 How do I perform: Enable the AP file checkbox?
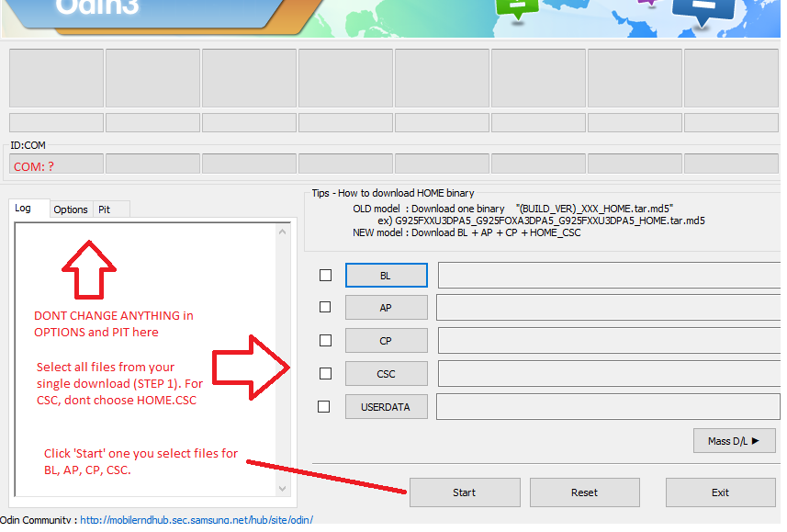[325, 307]
